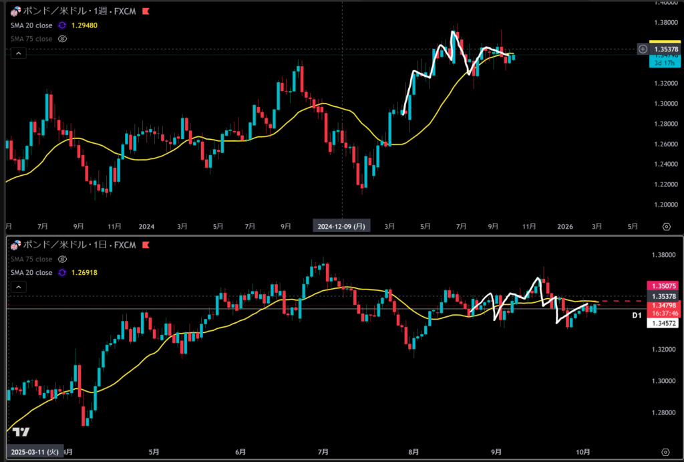Show hidden SMA 75 on the weekly chart
This screenshot has width=684, height=462.
pyautogui.click(x=63, y=39)
